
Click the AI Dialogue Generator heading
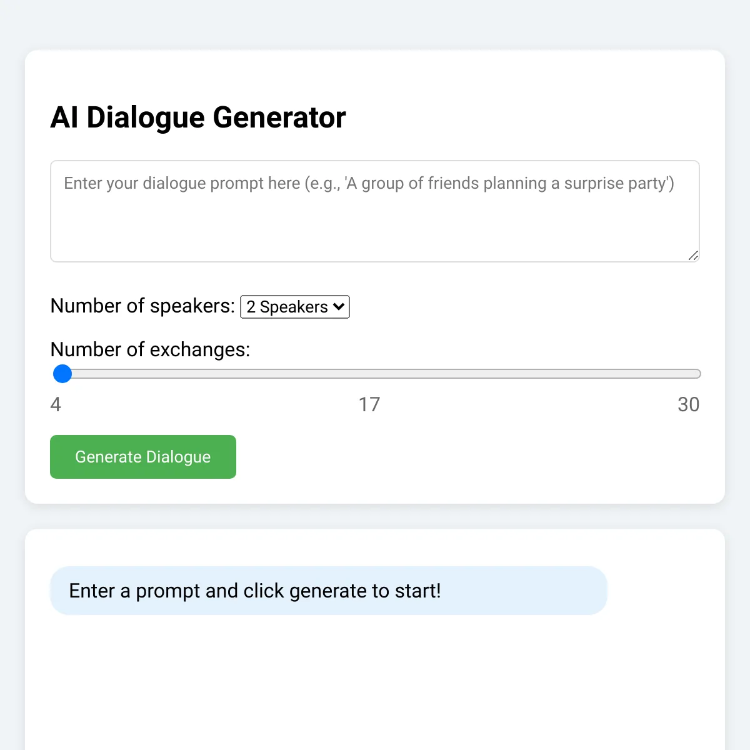(x=198, y=117)
